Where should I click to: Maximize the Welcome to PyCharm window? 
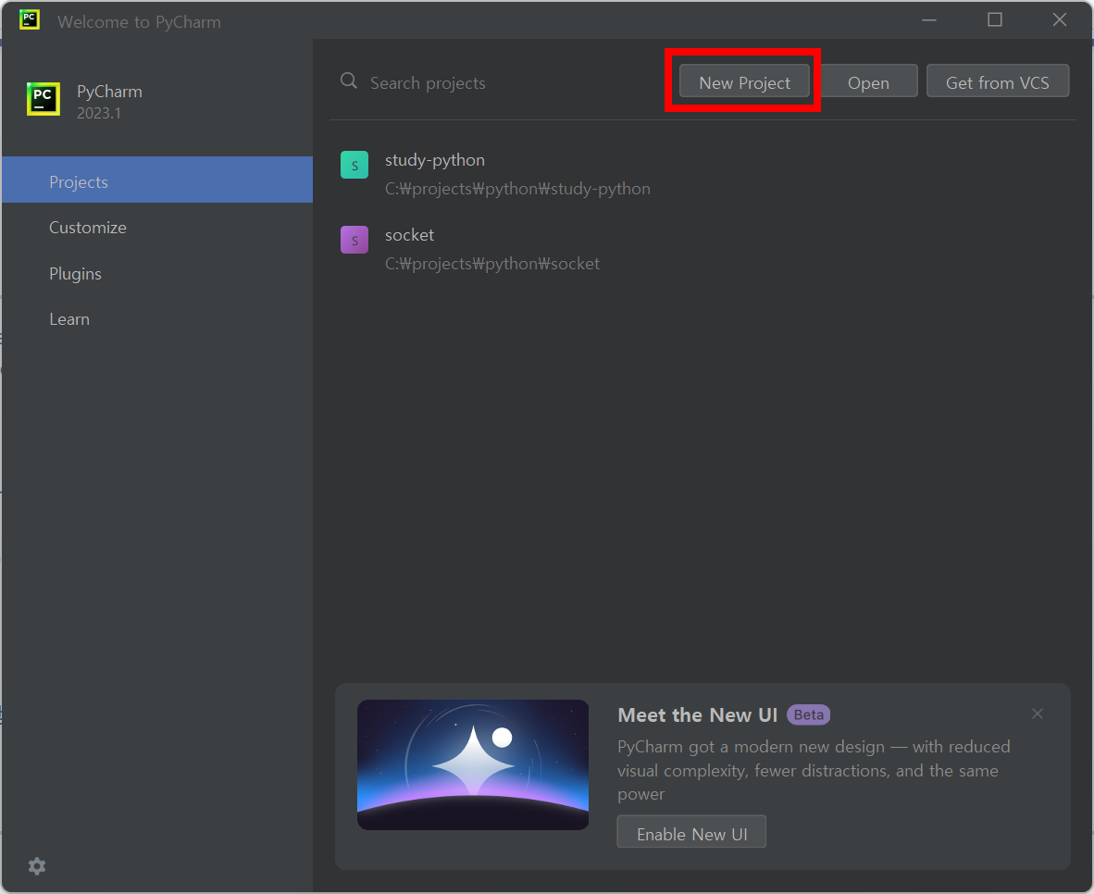pos(995,19)
